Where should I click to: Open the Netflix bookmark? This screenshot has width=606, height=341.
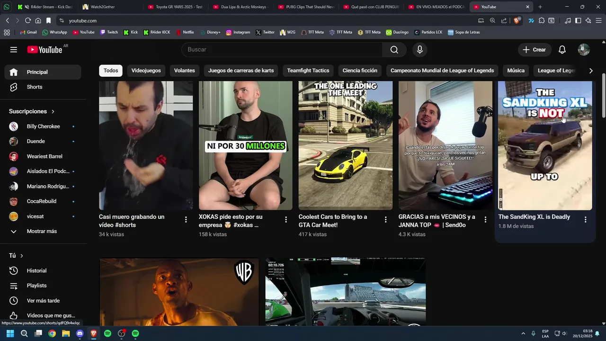click(185, 32)
